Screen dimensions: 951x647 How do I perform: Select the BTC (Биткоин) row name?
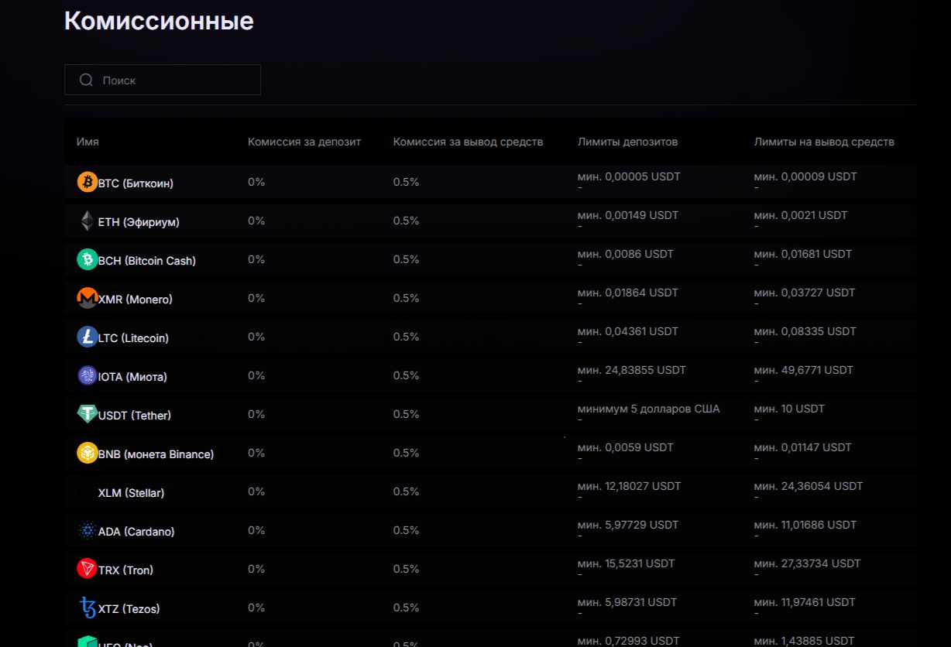click(136, 183)
